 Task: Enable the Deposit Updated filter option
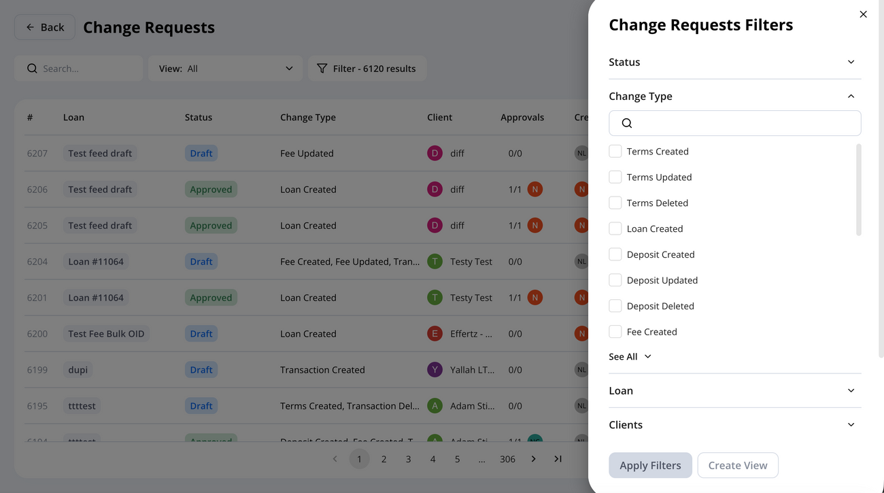pyautogui.click(x=615, y=279)
